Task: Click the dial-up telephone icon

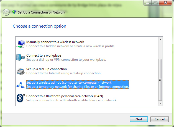Action: (x=21, y=71)
